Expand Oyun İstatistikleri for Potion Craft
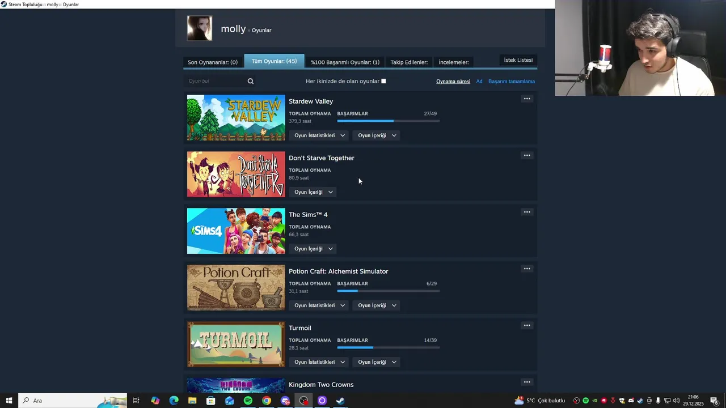Viewport: 726px width, 408px height. click(x=319, y=305)
